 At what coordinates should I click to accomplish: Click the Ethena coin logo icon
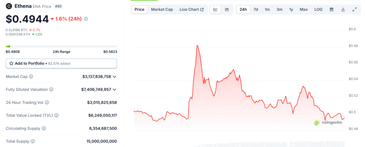[x=9, y=6]
